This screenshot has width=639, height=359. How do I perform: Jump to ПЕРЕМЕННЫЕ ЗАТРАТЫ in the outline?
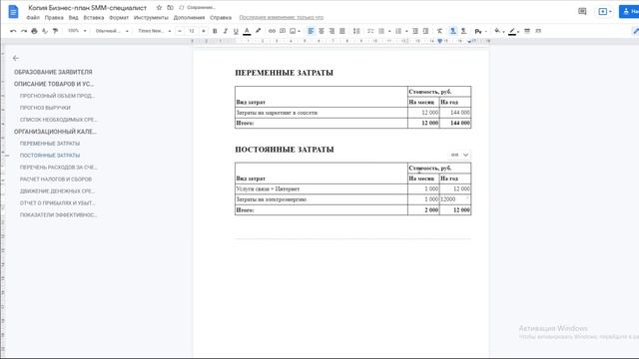(50, 144)
